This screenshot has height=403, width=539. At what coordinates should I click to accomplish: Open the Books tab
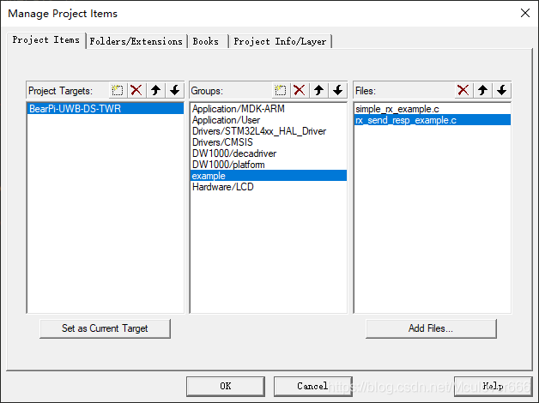tap(207, 41)
